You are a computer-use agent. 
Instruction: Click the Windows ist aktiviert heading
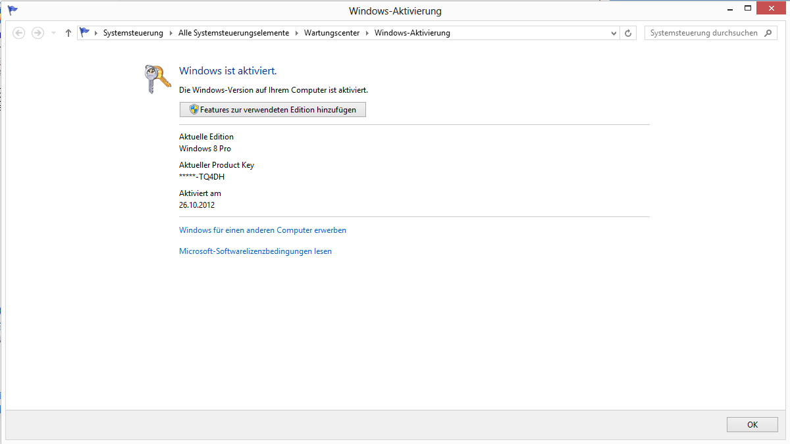click(228, 71)
